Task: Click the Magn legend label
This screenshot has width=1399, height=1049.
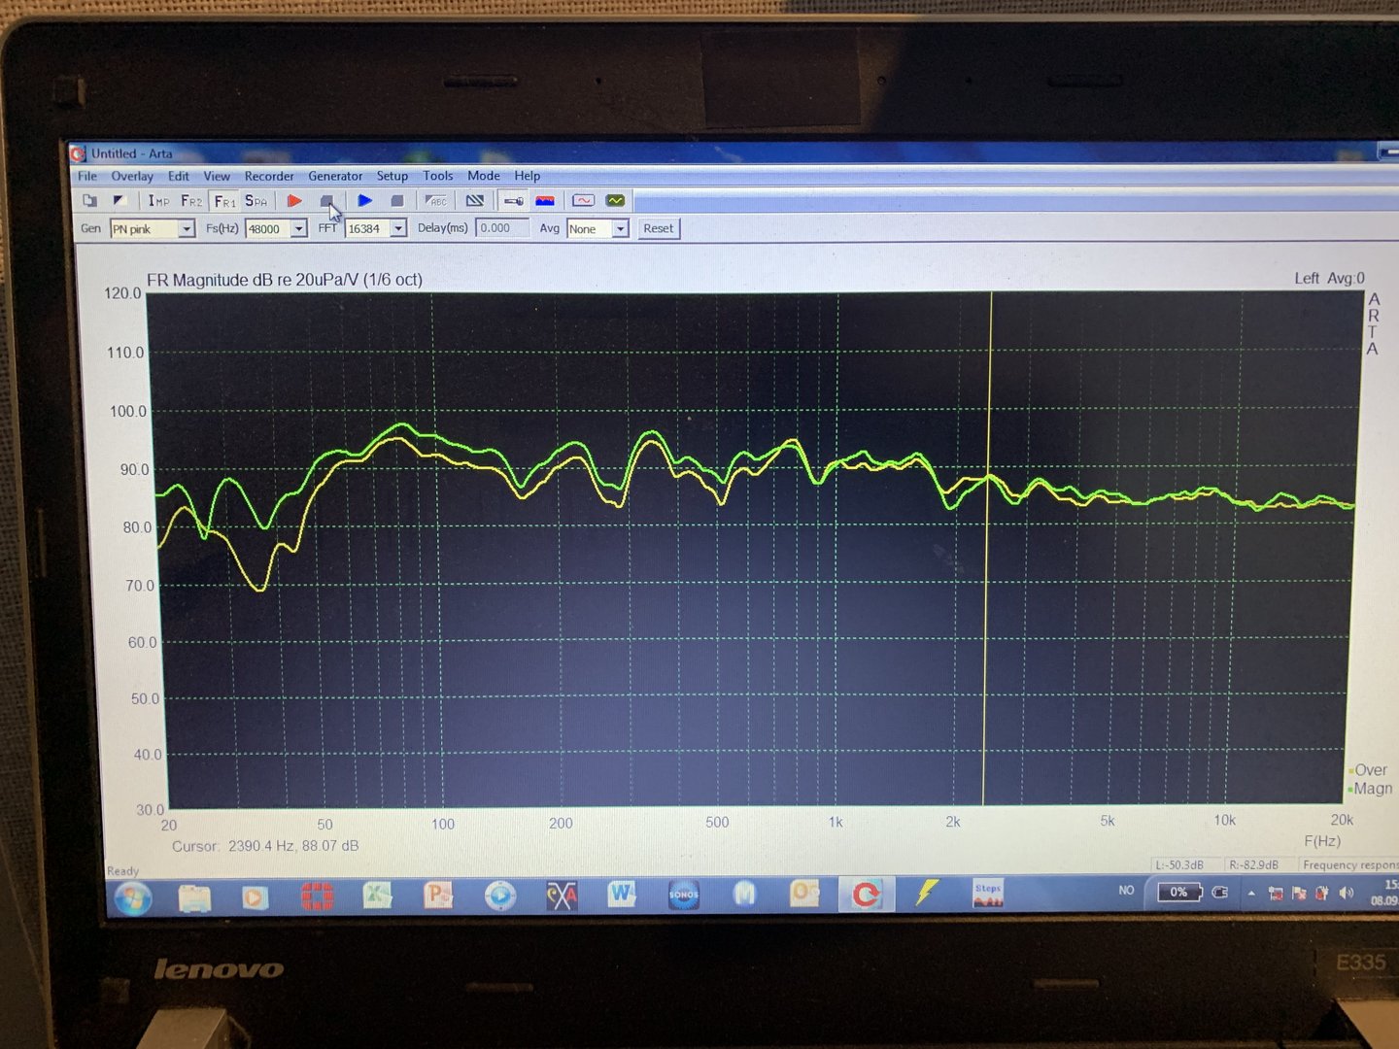Action: click(1373, 789)
